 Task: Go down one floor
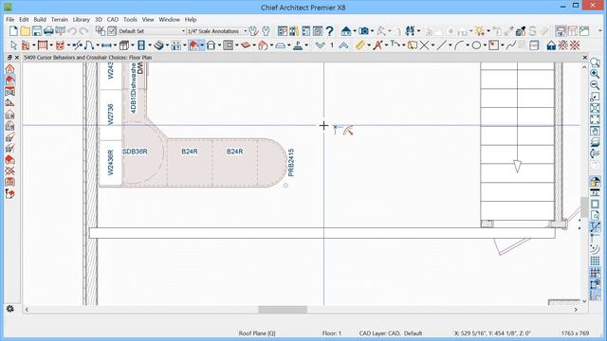(320, 45)
